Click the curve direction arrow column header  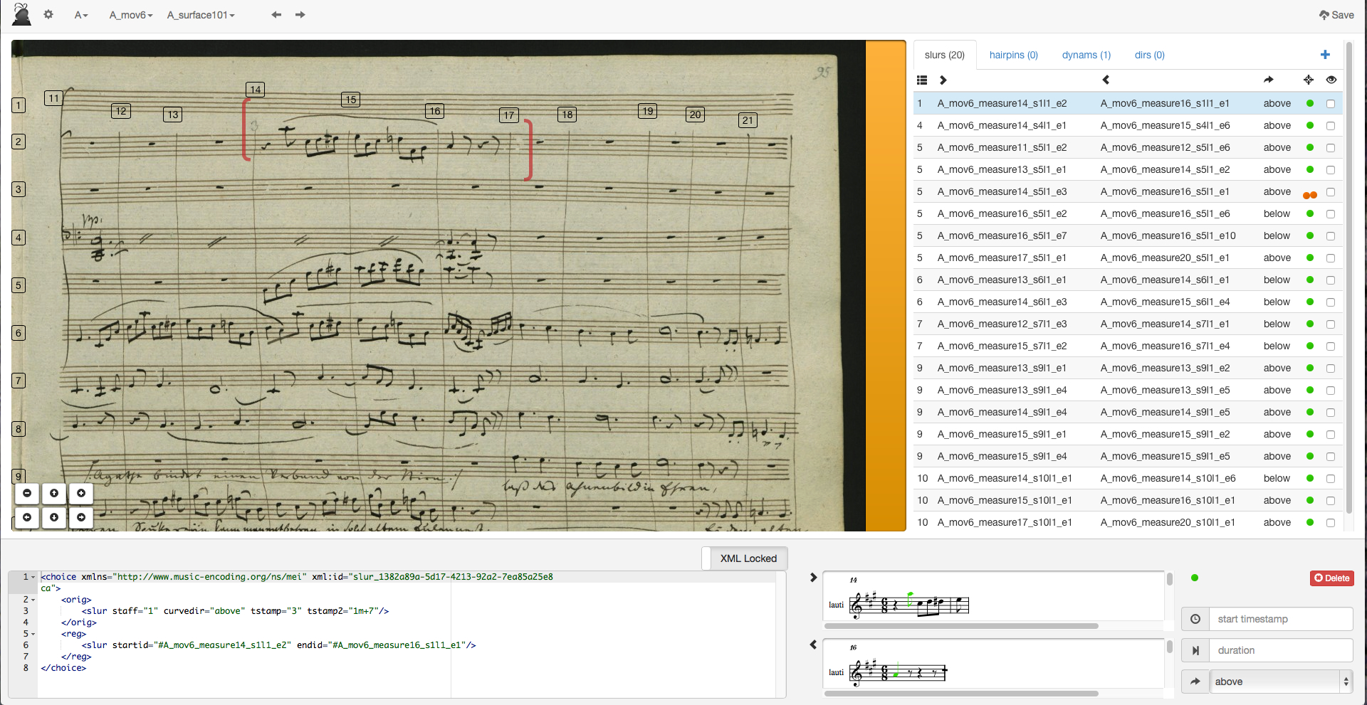pos(1269,80)
